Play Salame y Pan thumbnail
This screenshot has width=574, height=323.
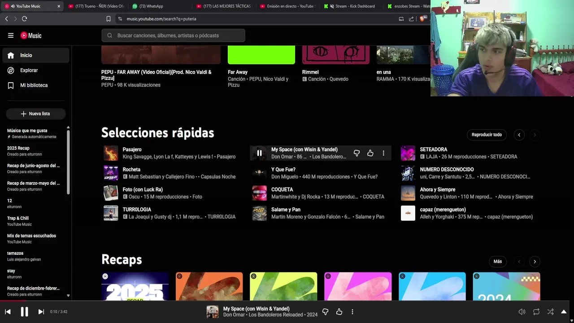coord(259,213)
